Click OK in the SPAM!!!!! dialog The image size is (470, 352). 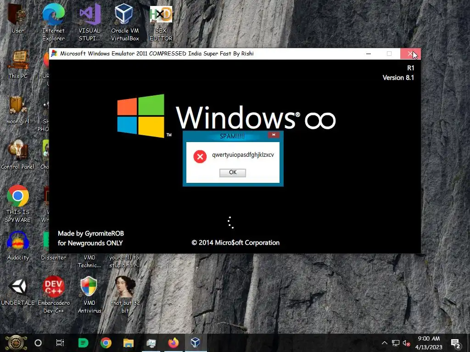233,173
